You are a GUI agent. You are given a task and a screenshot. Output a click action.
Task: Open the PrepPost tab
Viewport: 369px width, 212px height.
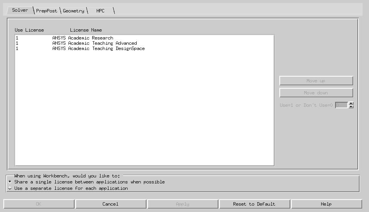coord(47,11)
